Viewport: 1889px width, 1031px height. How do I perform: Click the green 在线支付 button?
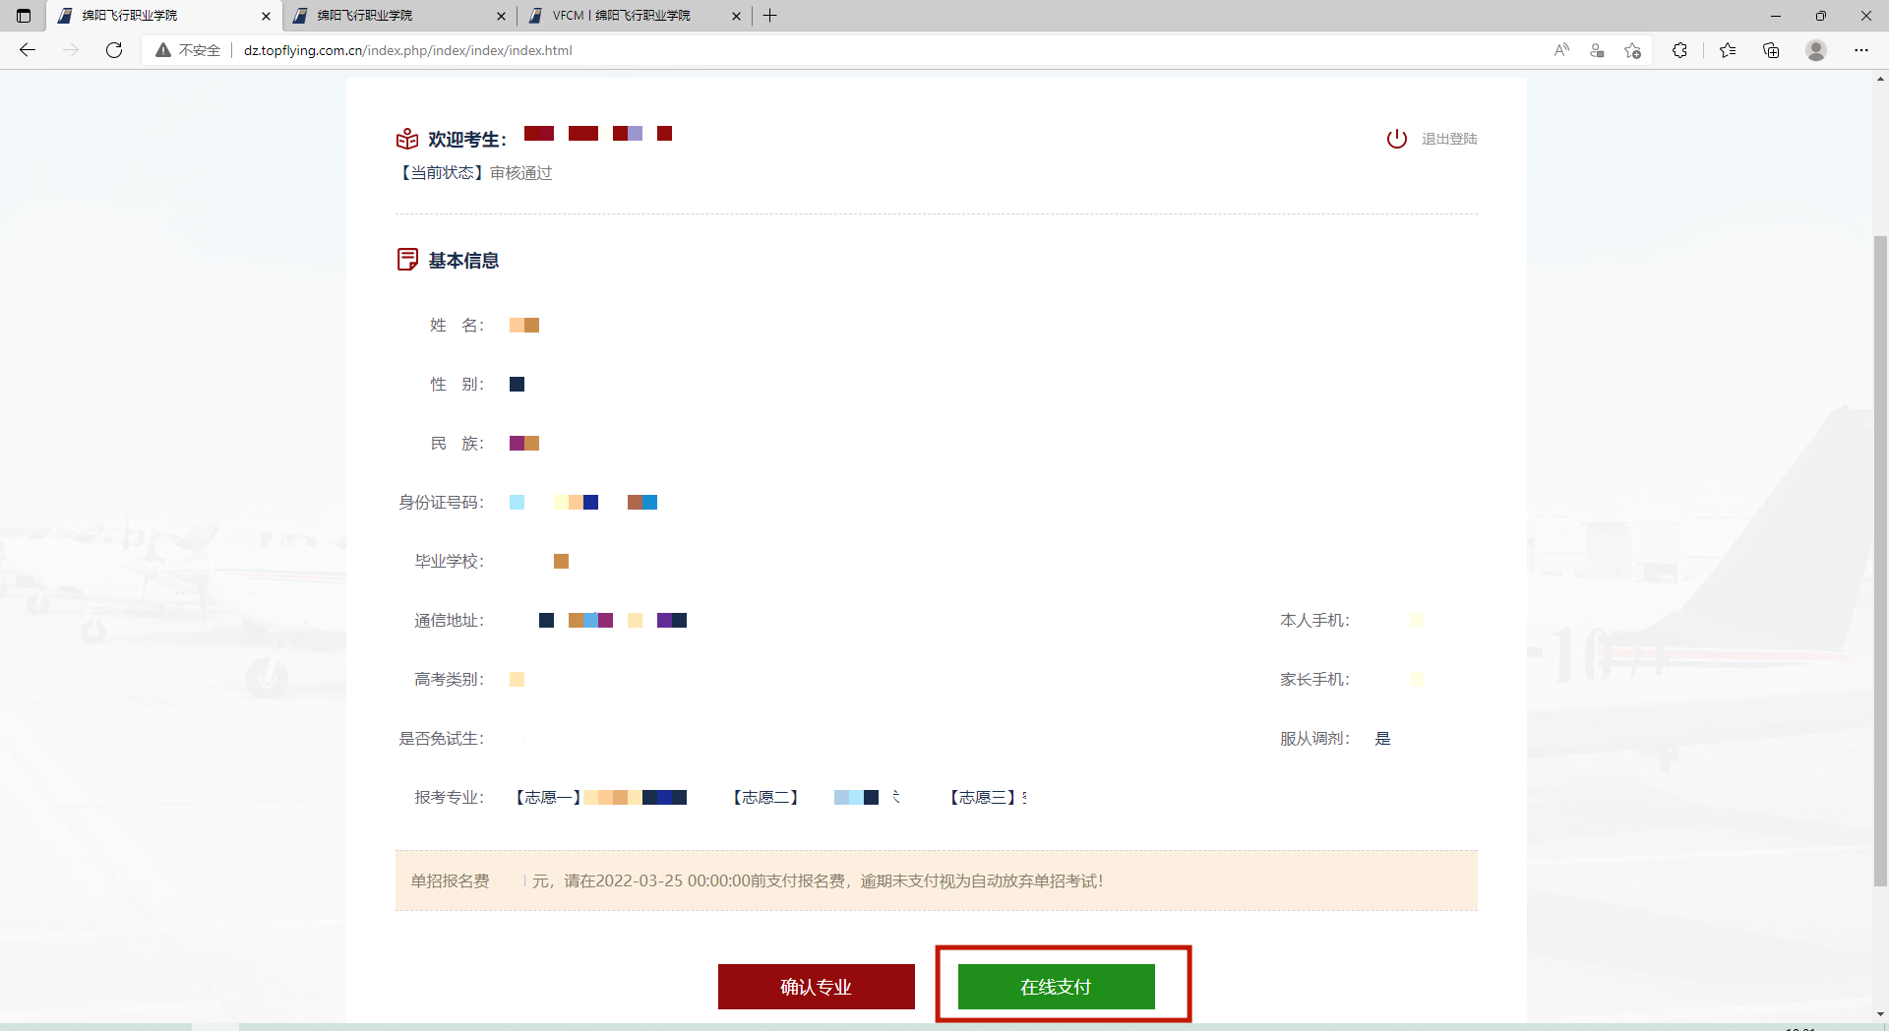tap(1056, 986)
